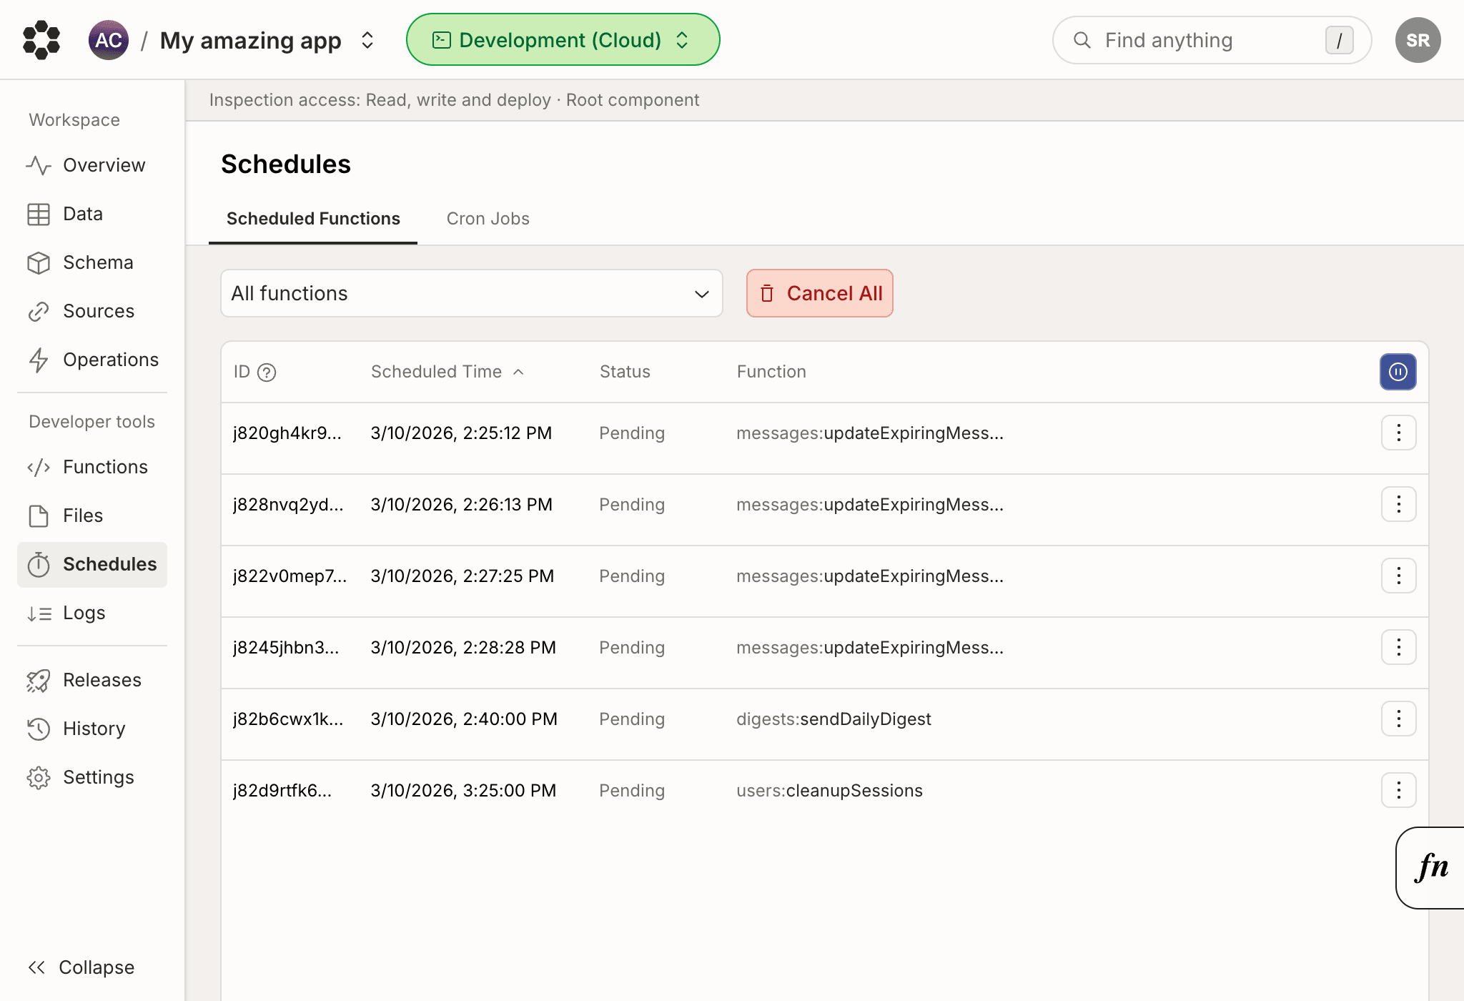
Task: Open the AC team avatar
Action: pos(109,40)
